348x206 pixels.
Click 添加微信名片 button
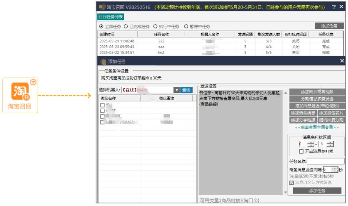331,113
